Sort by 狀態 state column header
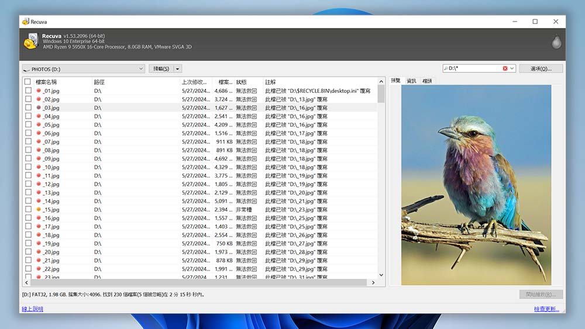The image size is (585, 329). 242,82
